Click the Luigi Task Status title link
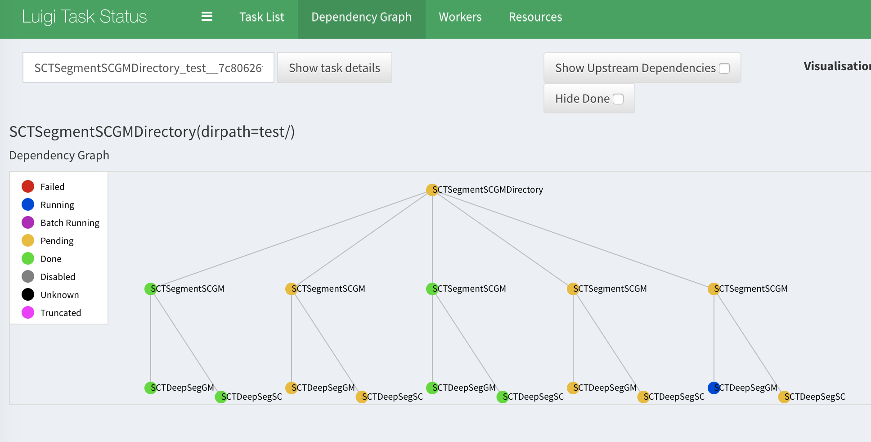This screenshot has width=871, height=442. click(85, 17)
